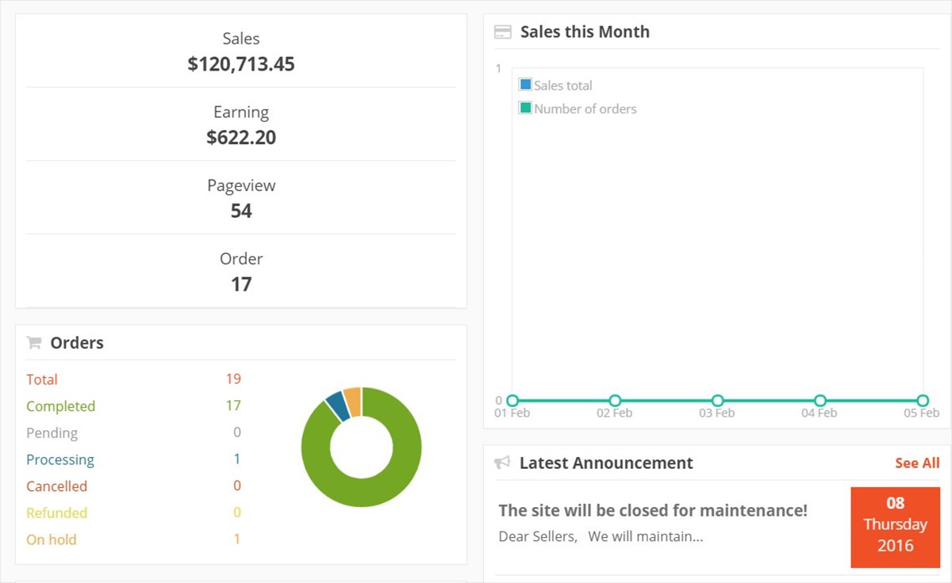Open the site maintenance announcement
This screenshot has width=952, height=583.
tap(652, 510)
